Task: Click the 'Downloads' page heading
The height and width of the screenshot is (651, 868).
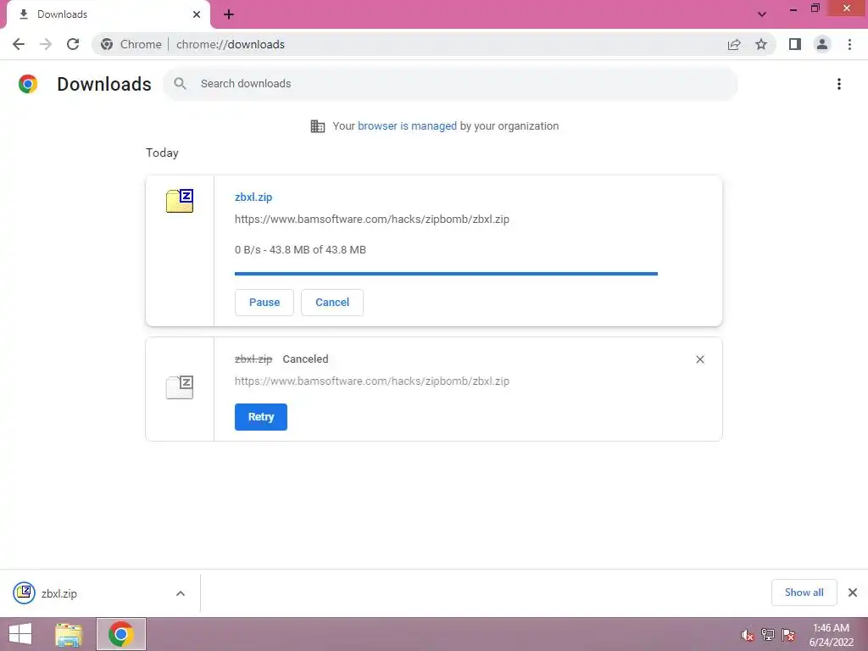Action: tap(104, 84)
